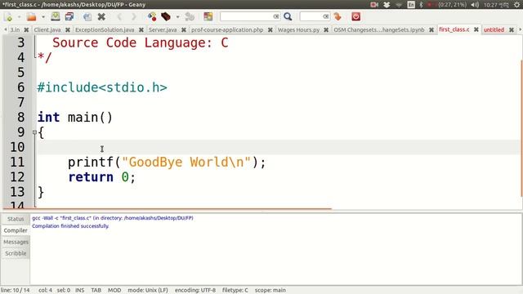Switch to the prof-course-application.php tab
This screenshot has height=294, width=523.
click(x=227, y=30)
